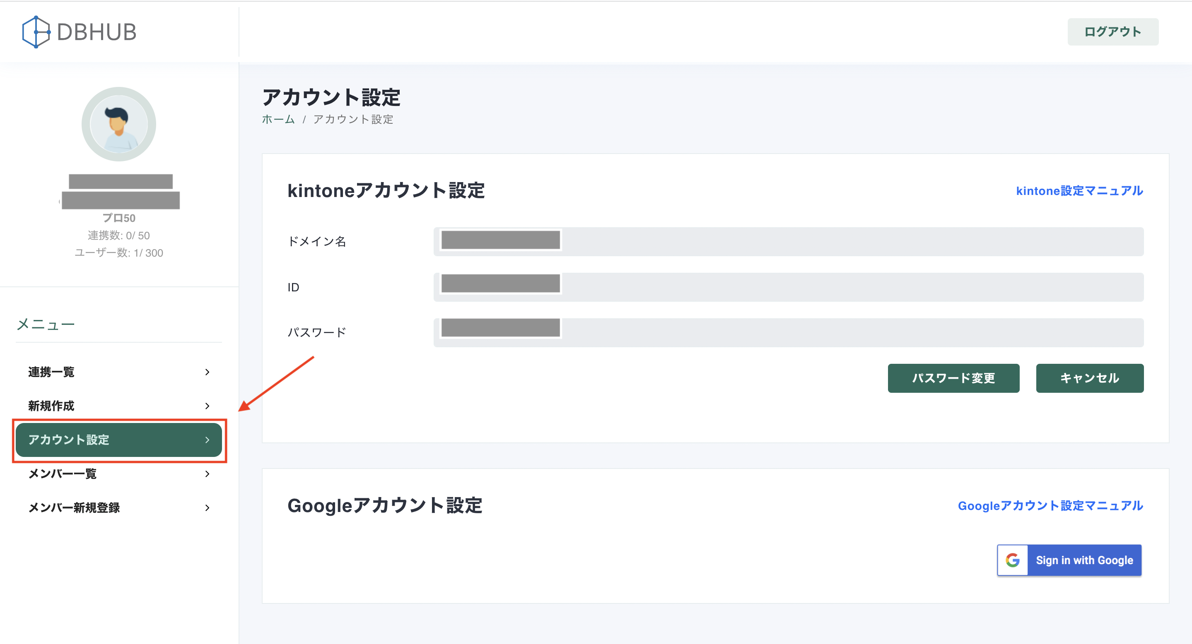
Task: Click the user avatar image
Action: (x=118, y=124)
